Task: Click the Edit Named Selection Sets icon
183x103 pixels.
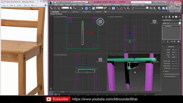Action: pos(133,8)
